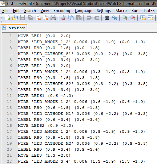Screen dimensions: 157x164
Task: Open the View menu
Action: click(45, 11)
